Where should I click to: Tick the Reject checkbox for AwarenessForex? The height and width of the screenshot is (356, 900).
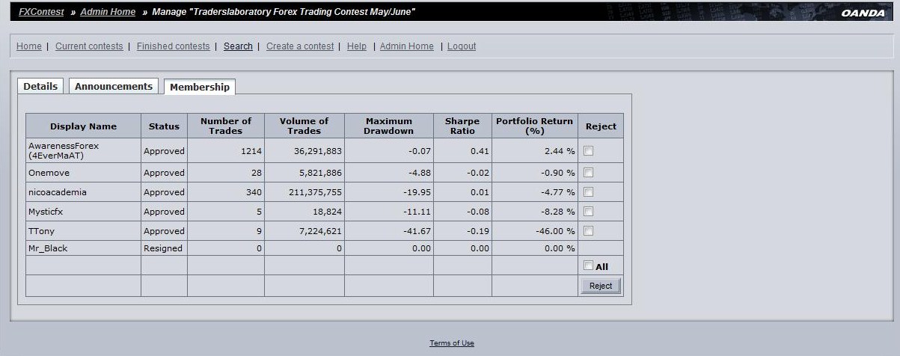(589, 151)
